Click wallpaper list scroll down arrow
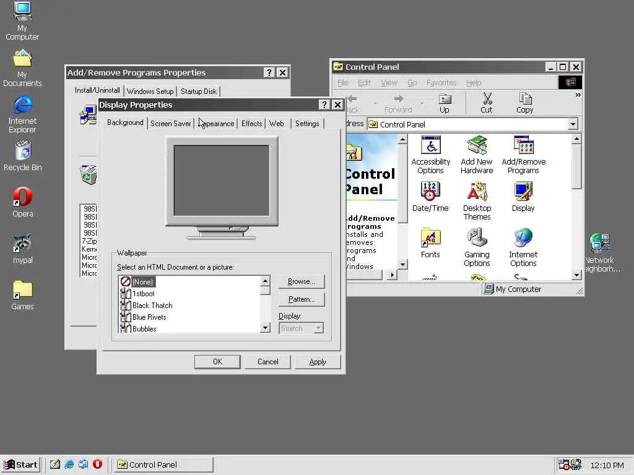The height and width of the screenshot is (475, 634). pos(265,328)
